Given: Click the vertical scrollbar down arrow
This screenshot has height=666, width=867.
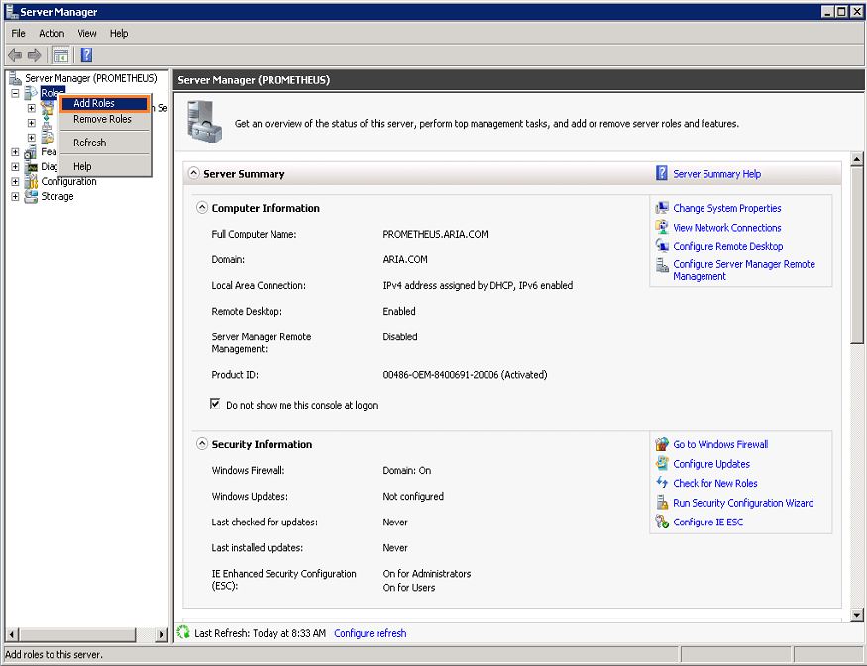Looking at the screenshot, I should [x=856, y=615].
